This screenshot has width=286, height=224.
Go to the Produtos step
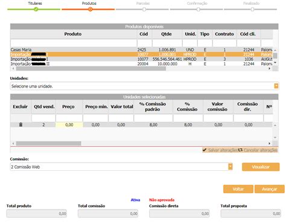(x=90, y=9)
